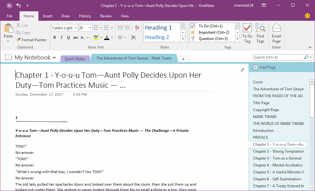The width and height of the screenshot is (315, 191).
Task: Click Decrease Indent icon
Action: (120, 28)
